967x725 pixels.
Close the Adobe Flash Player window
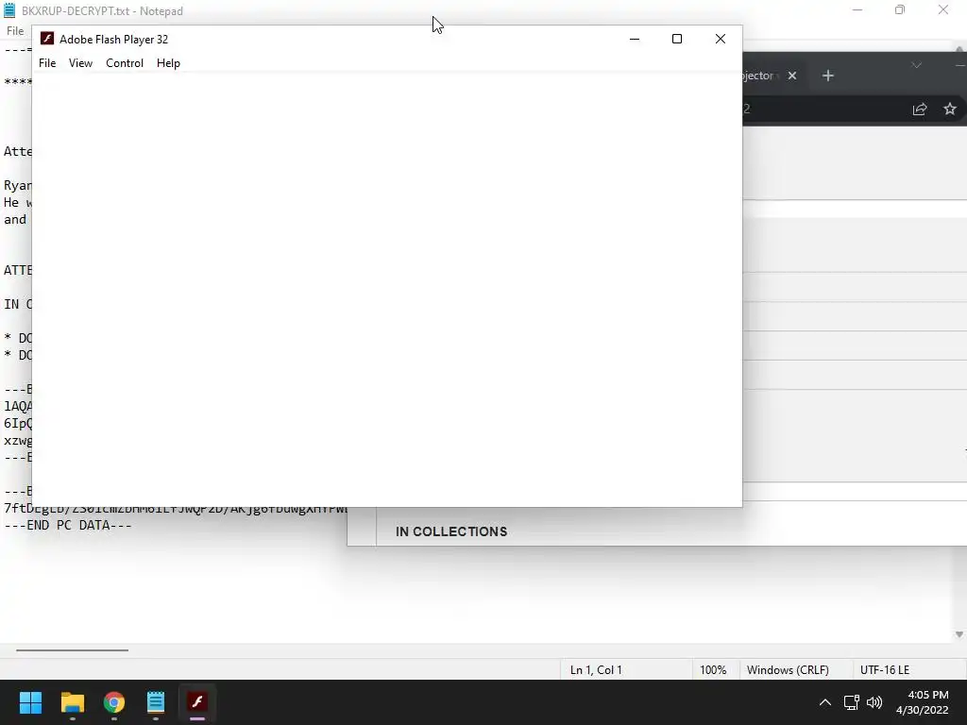coord(720,39)
